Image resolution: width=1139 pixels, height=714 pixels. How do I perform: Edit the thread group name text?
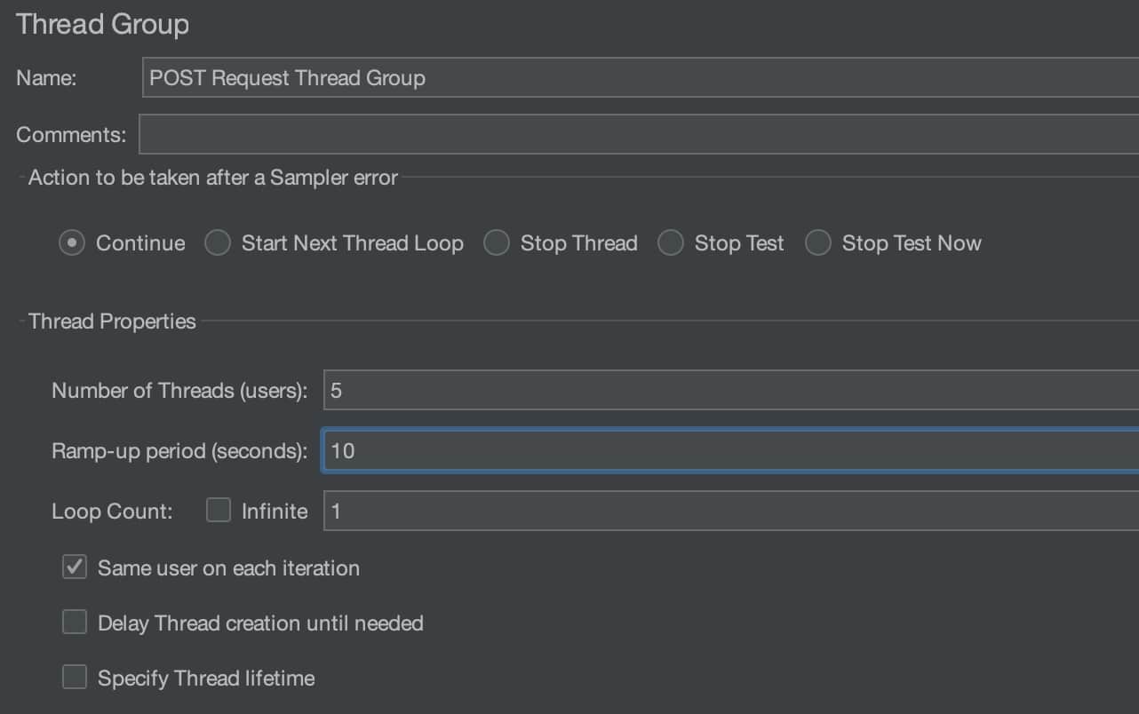click(286, 78)
